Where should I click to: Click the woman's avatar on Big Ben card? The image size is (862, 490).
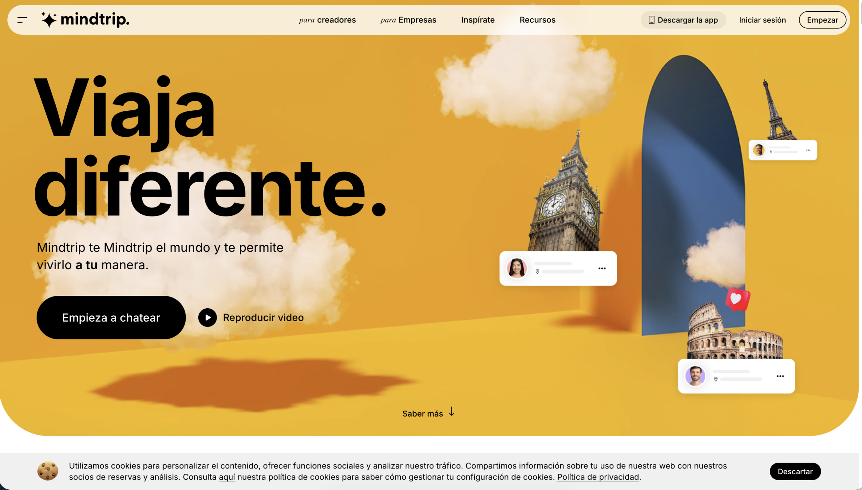[x=517, y=268]
